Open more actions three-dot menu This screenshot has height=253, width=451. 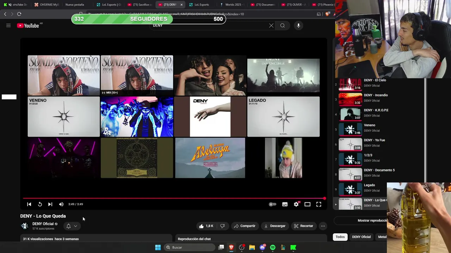coord(323,226)
